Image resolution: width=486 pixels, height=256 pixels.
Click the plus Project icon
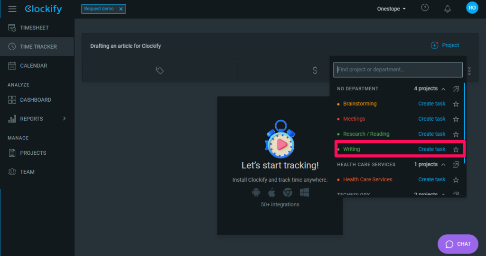tap(435, 45)
